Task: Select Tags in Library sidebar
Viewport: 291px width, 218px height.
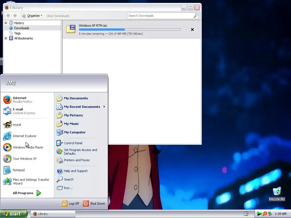Action: 15,33
